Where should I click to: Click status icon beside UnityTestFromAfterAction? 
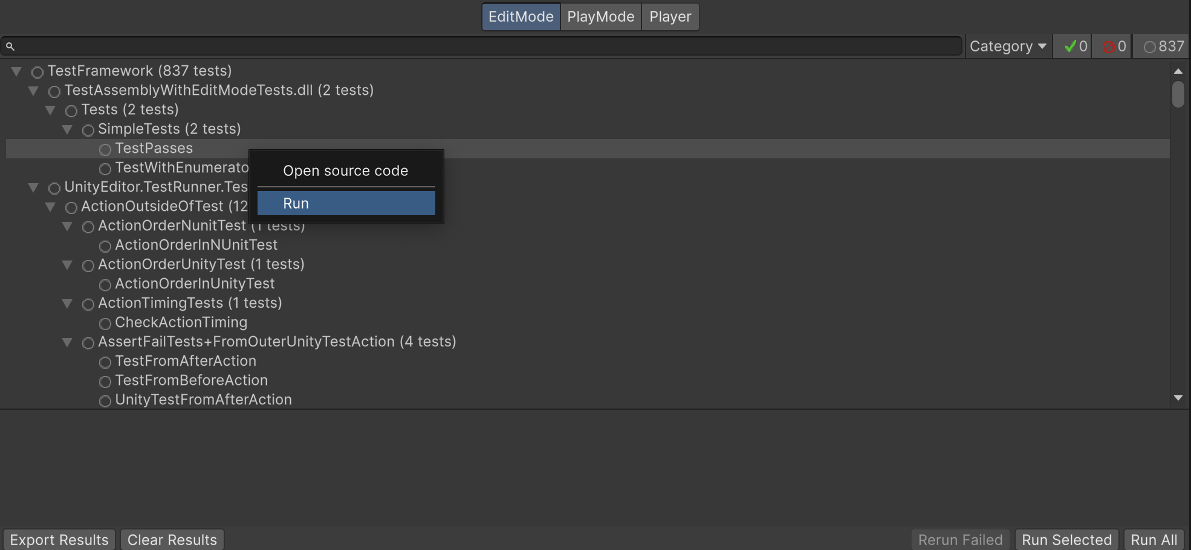click(x=105, y=401)
